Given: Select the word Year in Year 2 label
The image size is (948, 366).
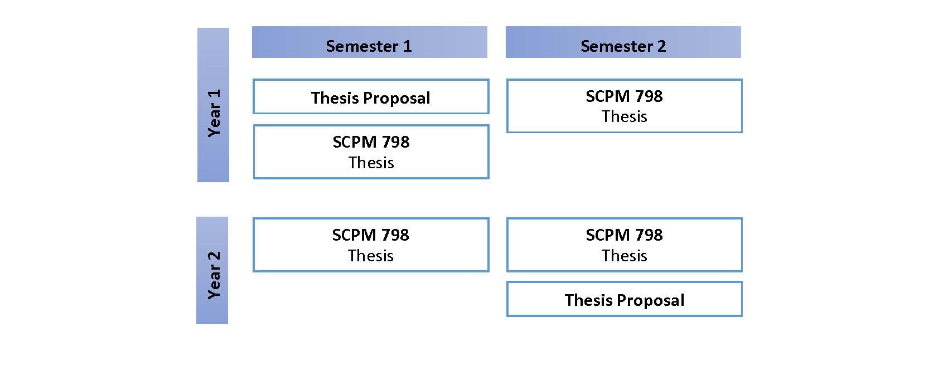Looking at the screenshot, I should [x=214, y=284].
